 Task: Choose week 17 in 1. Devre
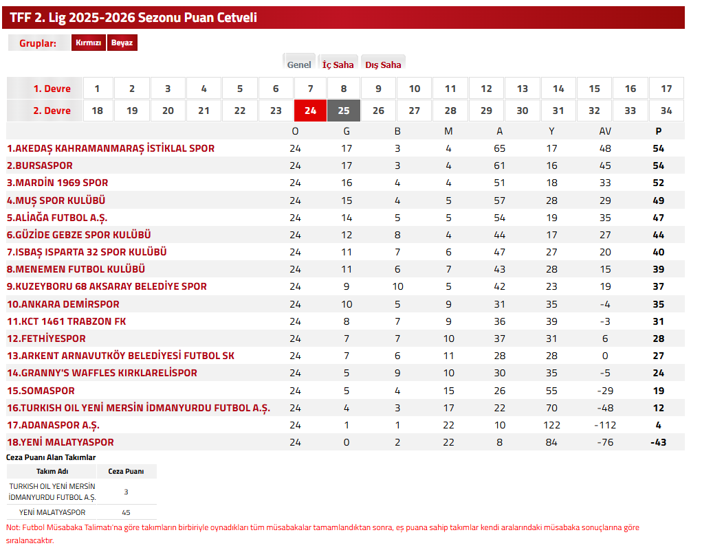pyautogui.click(x=666, y=89)
